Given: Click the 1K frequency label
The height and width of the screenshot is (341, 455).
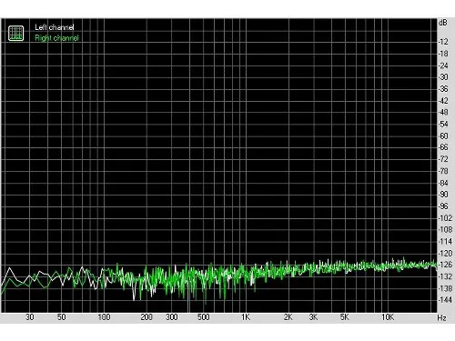Looking at the screenshot, I should (246, 317).
